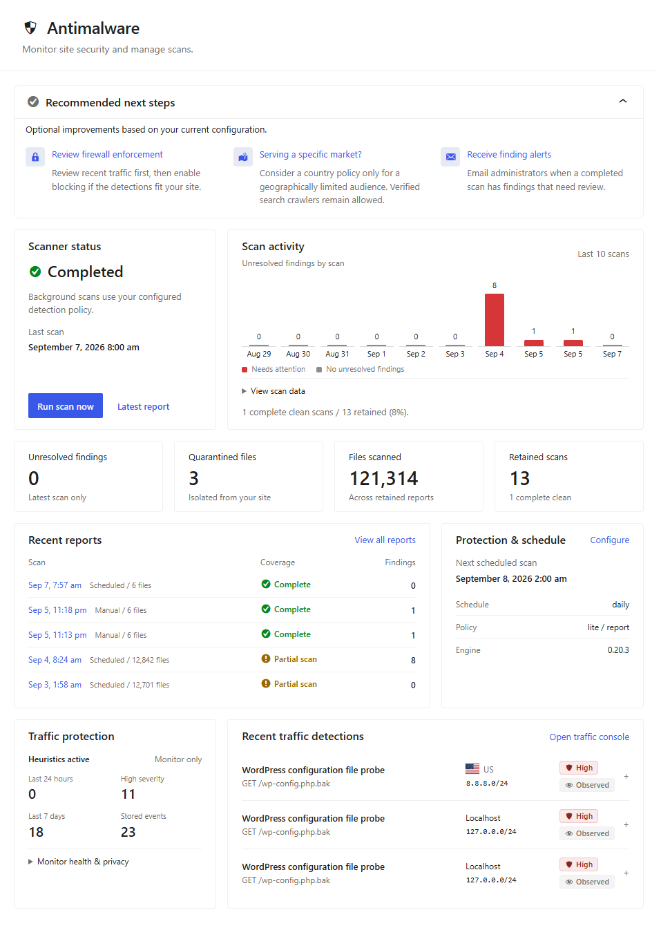The image size is (661, 928).
Task: Click the finding alerts envelope icon
Action: pyautogui.click(x=450, y=157)
